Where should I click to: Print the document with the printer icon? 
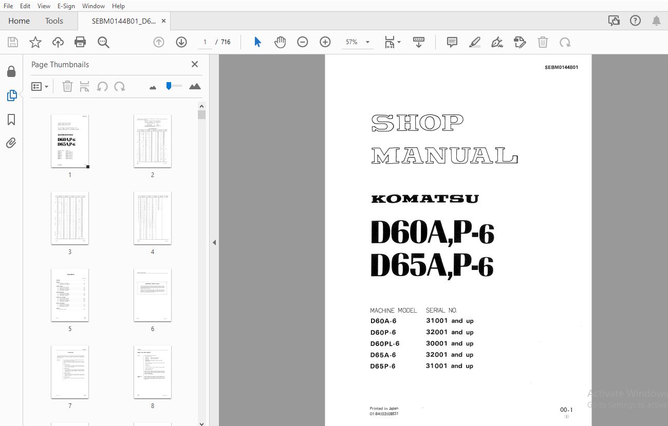tap(80, 42)
